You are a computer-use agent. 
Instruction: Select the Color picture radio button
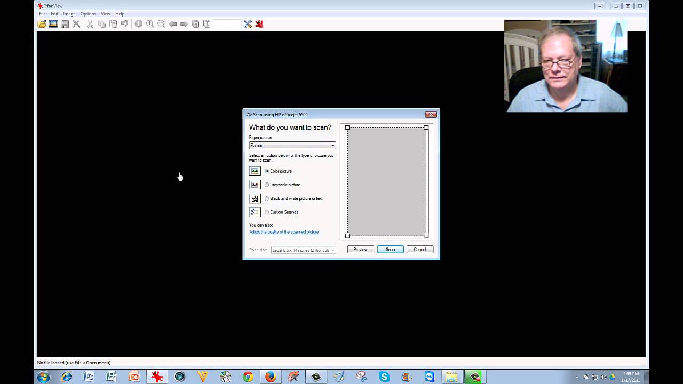click(x=267, y=171)
